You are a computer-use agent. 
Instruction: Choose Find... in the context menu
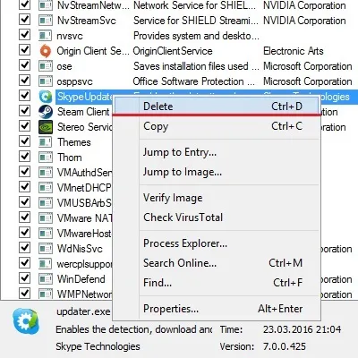point(217,283)
